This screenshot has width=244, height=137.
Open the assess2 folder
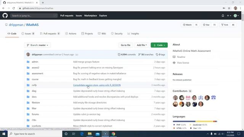pyautogui.click(x=35, y=68)
